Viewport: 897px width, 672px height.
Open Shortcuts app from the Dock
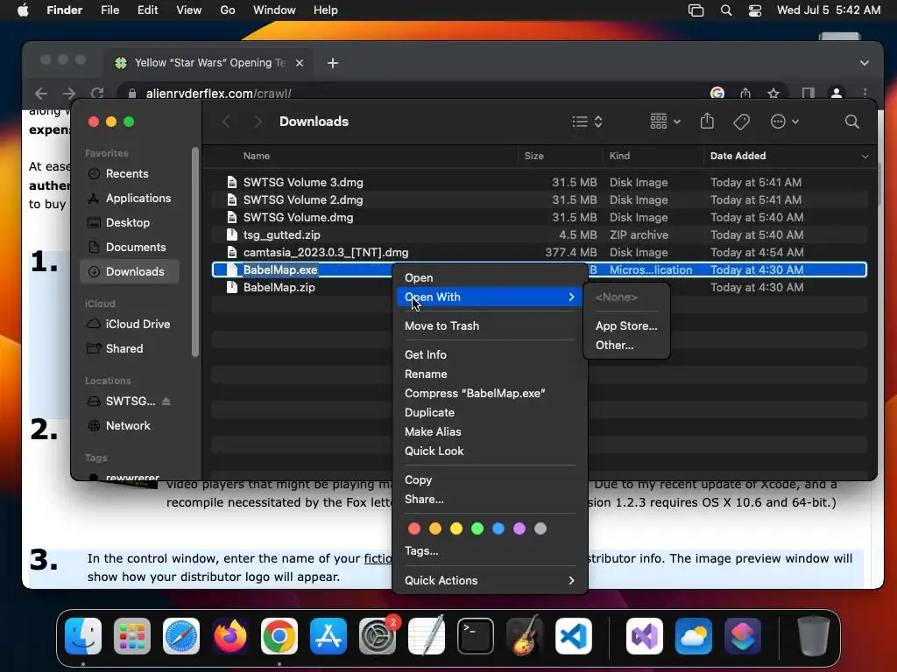tap(743, 636)
